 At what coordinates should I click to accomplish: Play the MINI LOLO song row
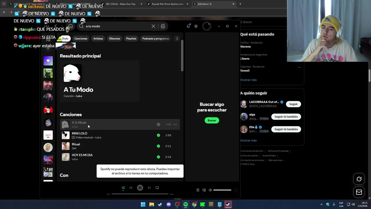(x=120, y=135)
